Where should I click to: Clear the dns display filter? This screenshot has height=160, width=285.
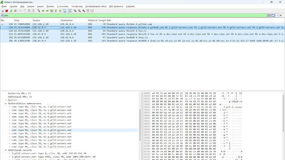[x=269, y=16]
